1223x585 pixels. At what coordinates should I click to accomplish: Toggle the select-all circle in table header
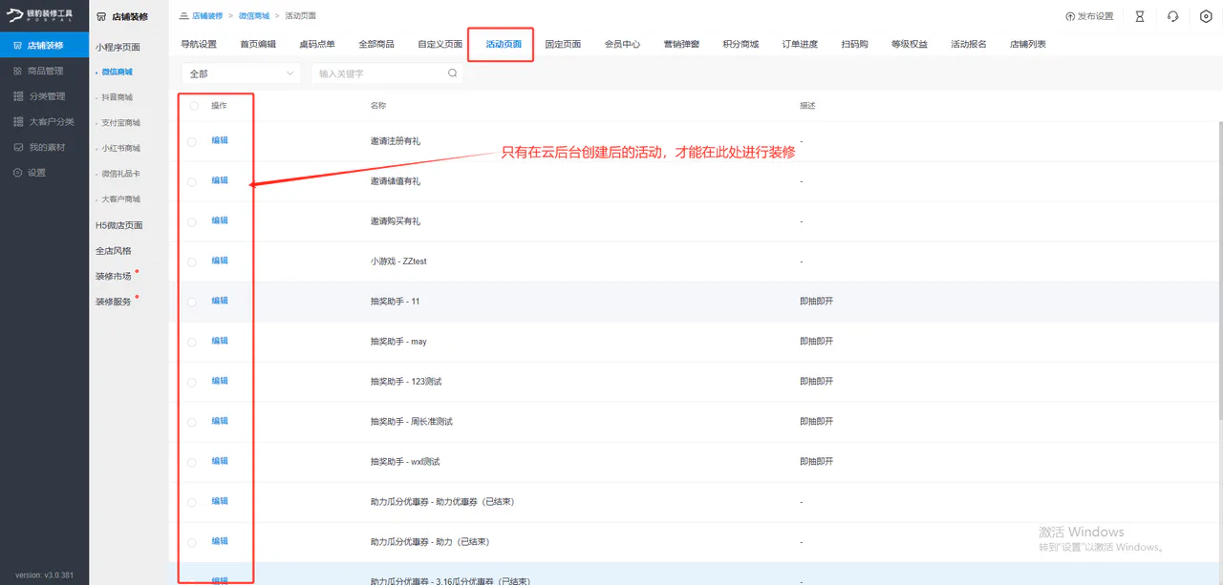[x=194, y=106]
